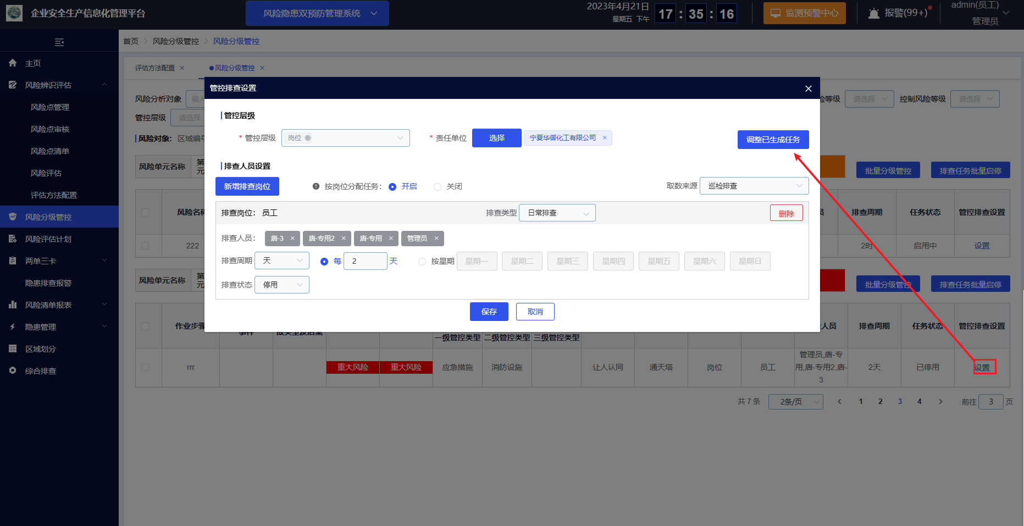Select the 按星期 radio button
The width and height of the screenshot is (1024, 526).
422,262
